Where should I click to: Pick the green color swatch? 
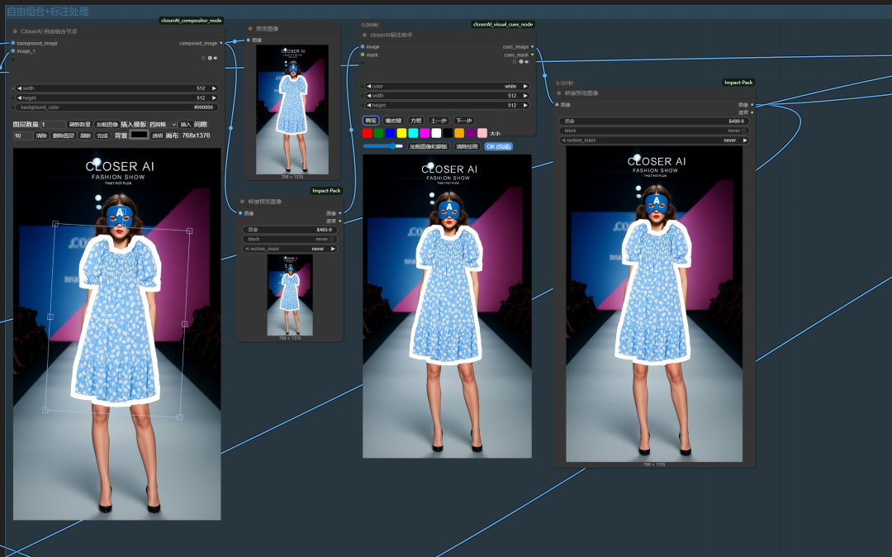click(x=379, y=133)
